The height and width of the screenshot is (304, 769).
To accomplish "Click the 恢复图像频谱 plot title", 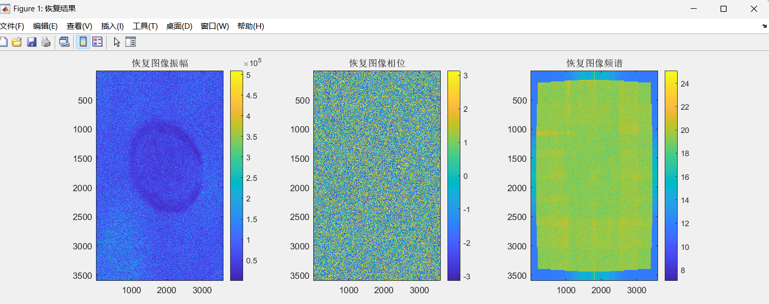I will point(595,63).
